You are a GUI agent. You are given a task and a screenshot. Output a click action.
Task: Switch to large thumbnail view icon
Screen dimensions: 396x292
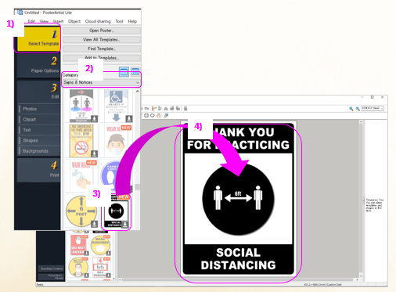click(x=124, y=72)
